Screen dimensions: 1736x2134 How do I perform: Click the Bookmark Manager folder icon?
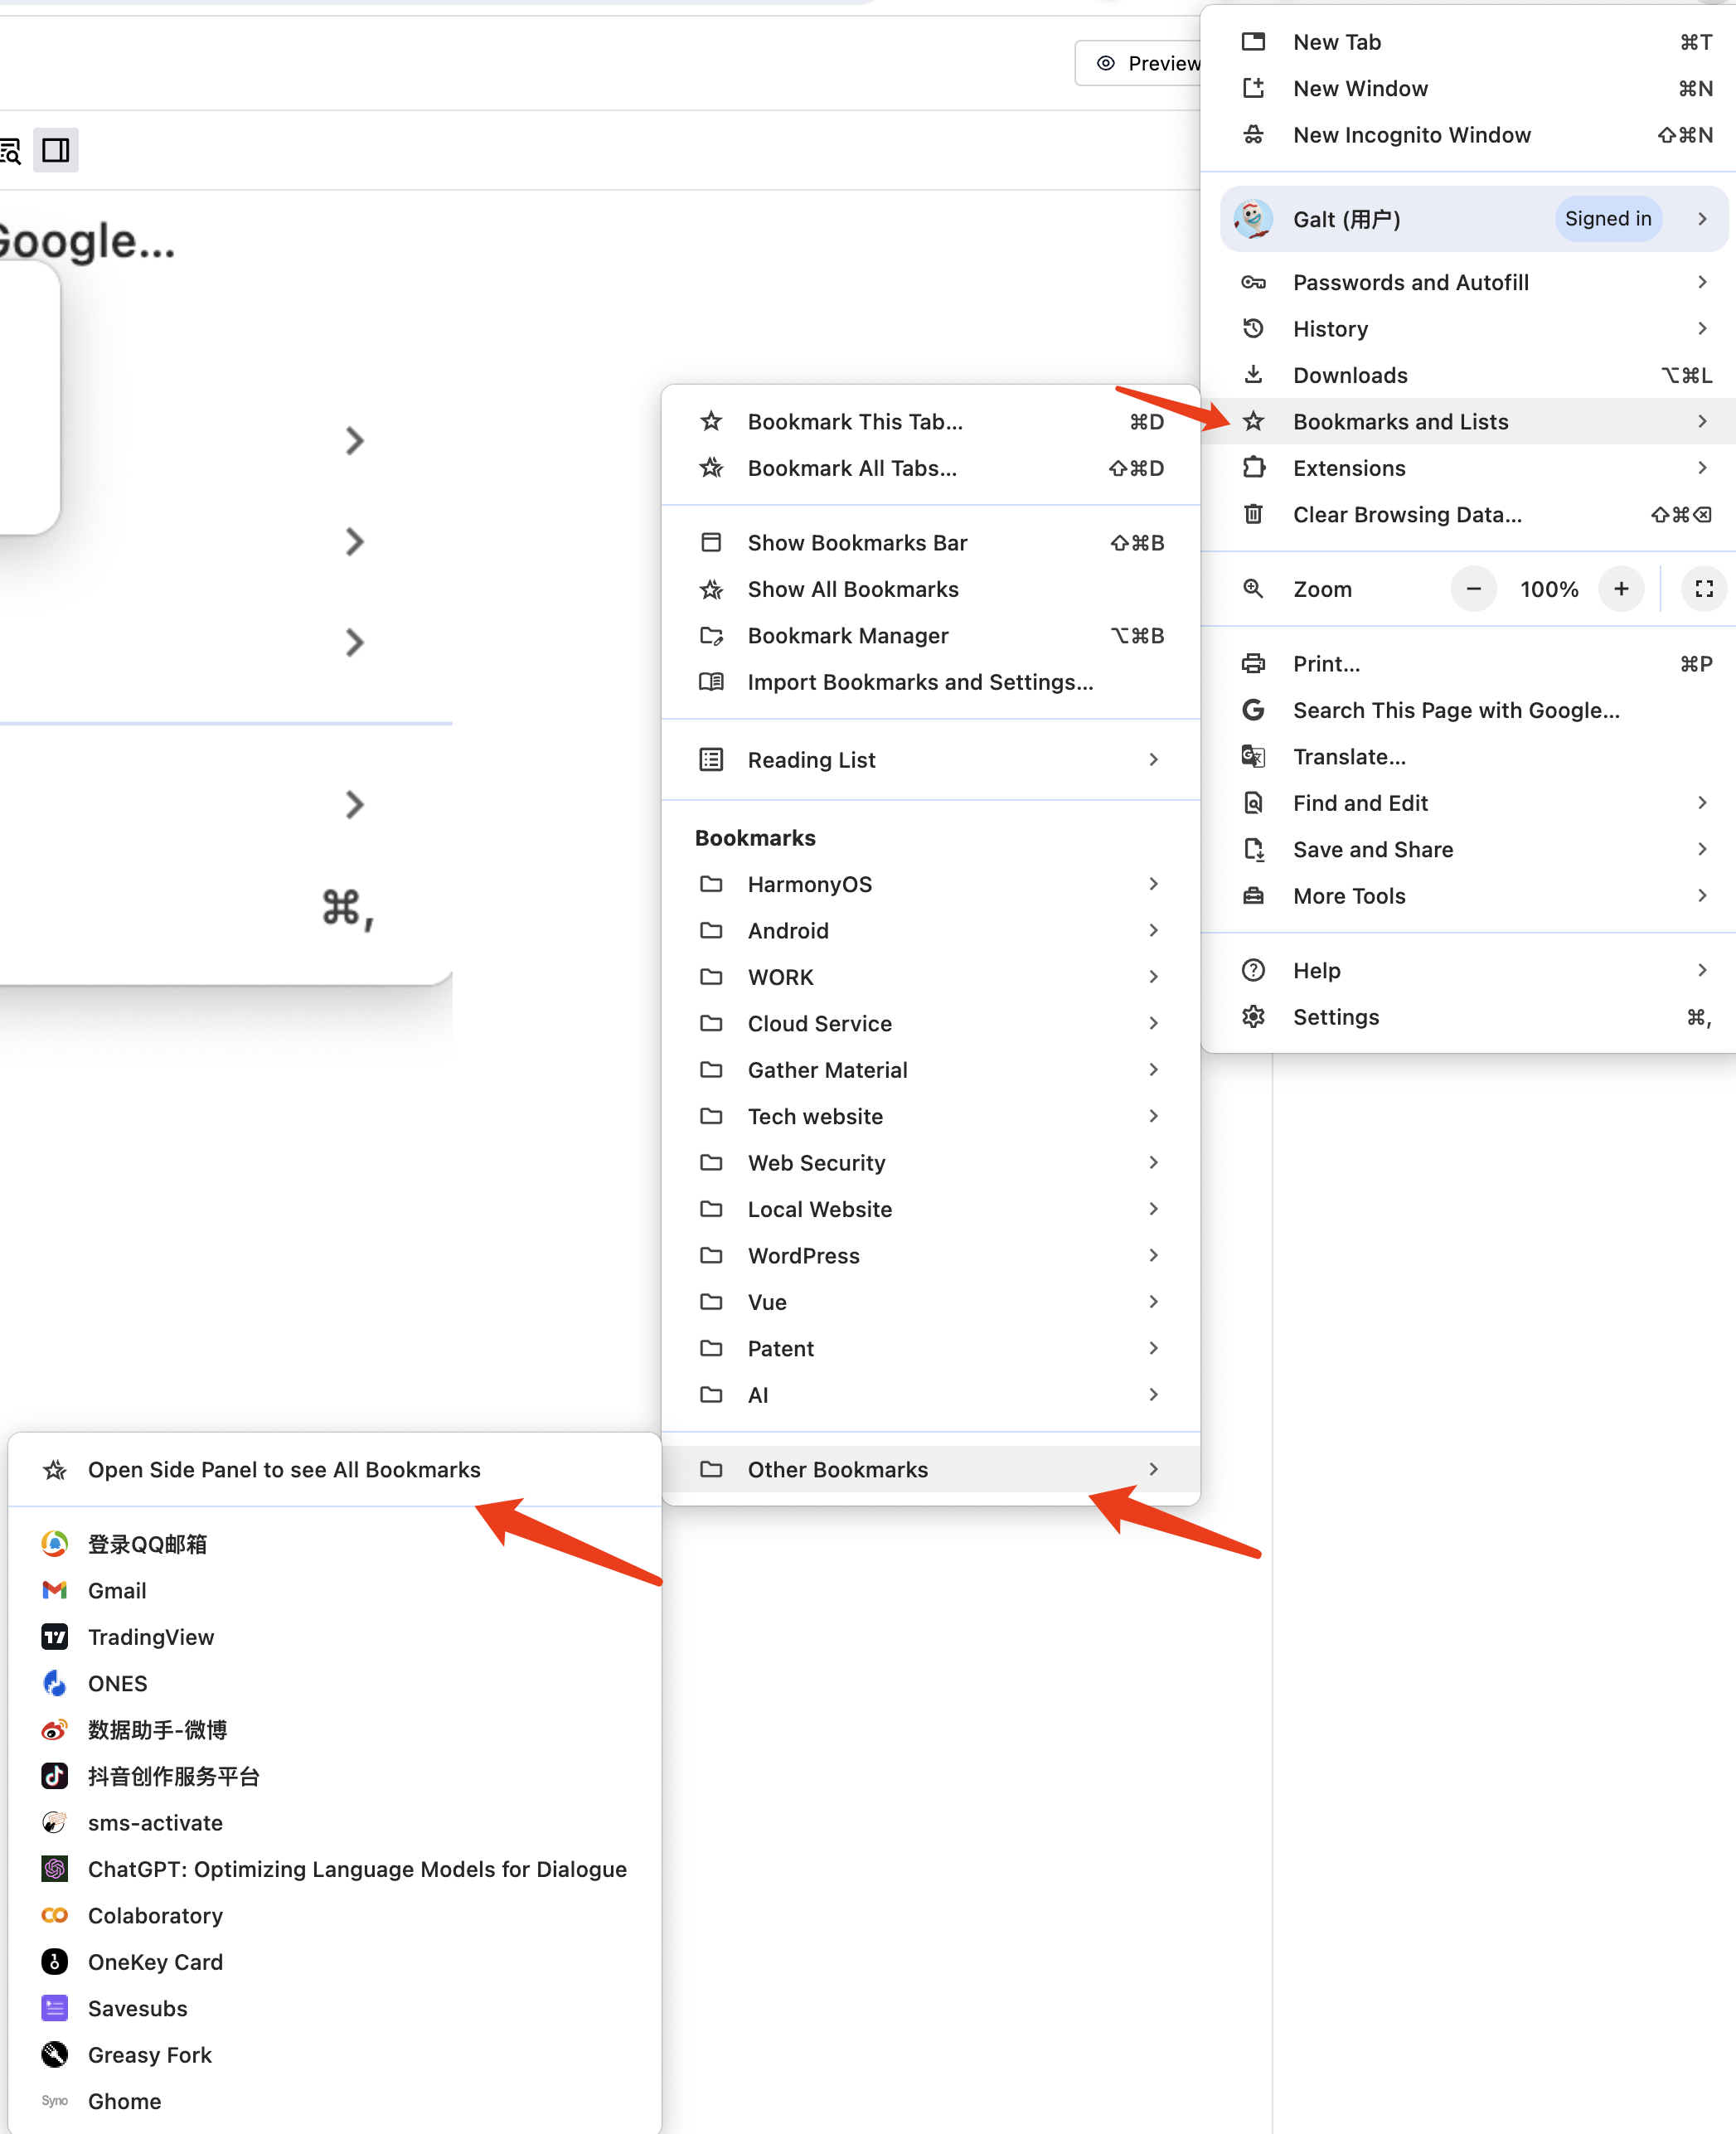pyautogui.click(x=711, y=635)
